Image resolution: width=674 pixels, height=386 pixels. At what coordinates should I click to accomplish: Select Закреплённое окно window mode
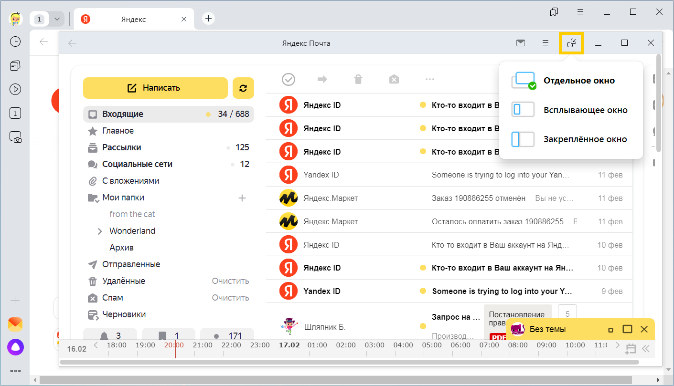(571, 140)
